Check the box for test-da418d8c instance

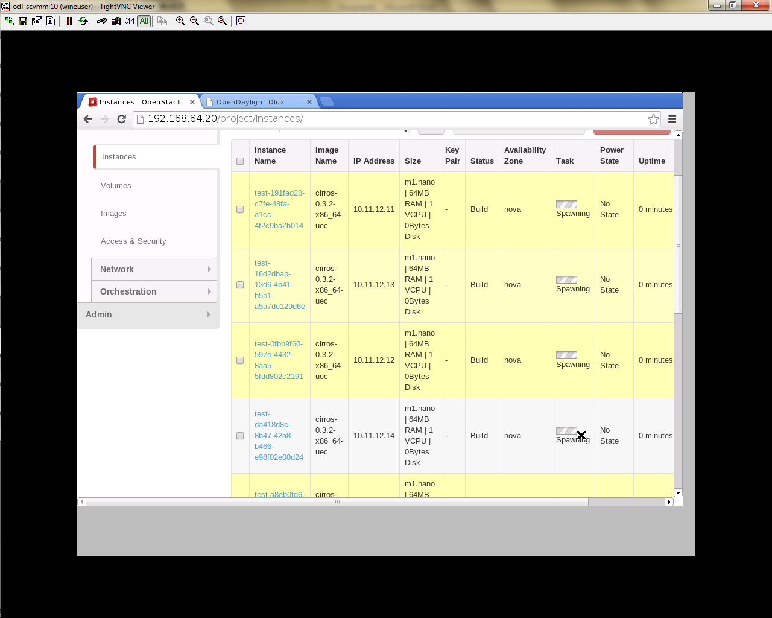point(240,436)
